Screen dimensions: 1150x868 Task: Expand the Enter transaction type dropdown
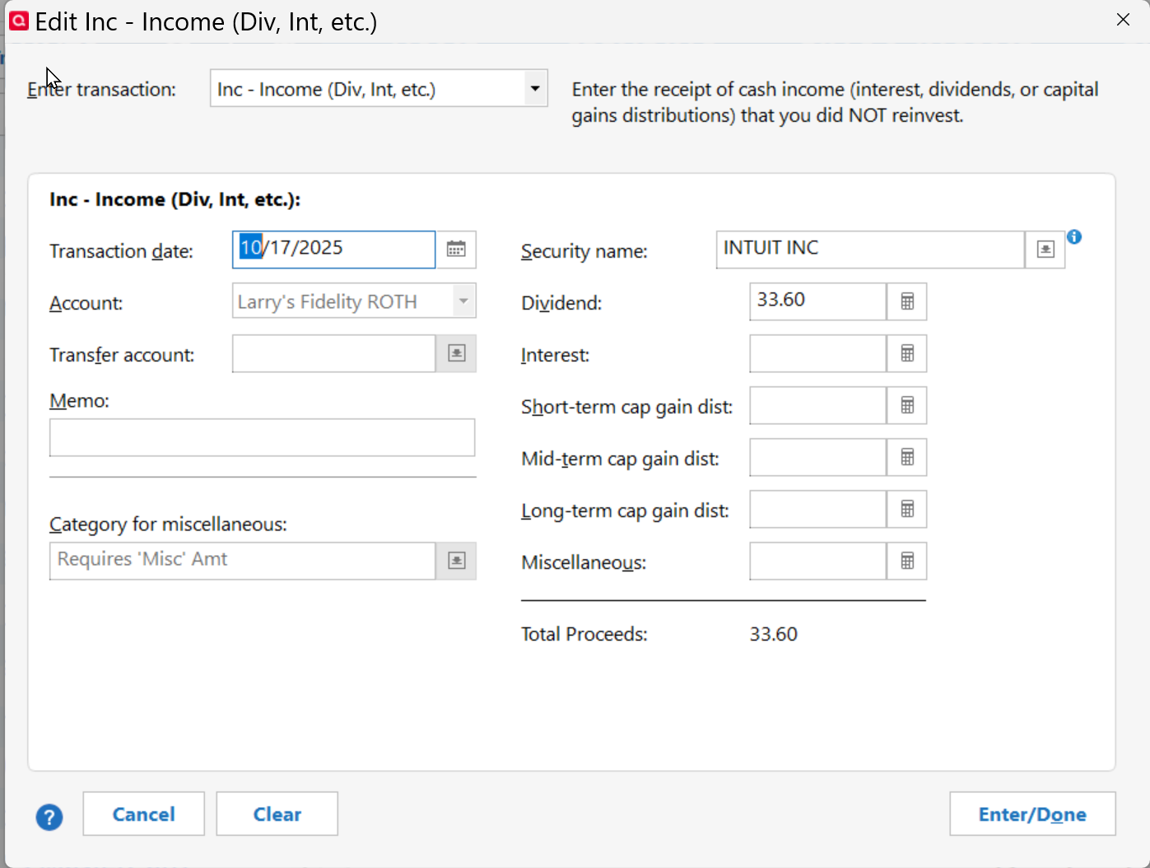[535, 88]
